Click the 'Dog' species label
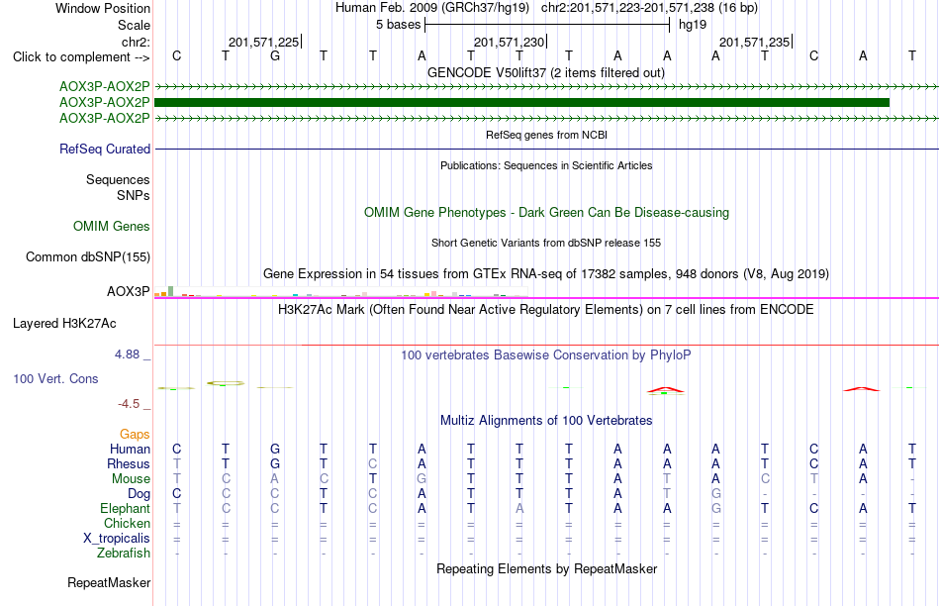Viewport: 940px width, 606px height. (139, 493)
